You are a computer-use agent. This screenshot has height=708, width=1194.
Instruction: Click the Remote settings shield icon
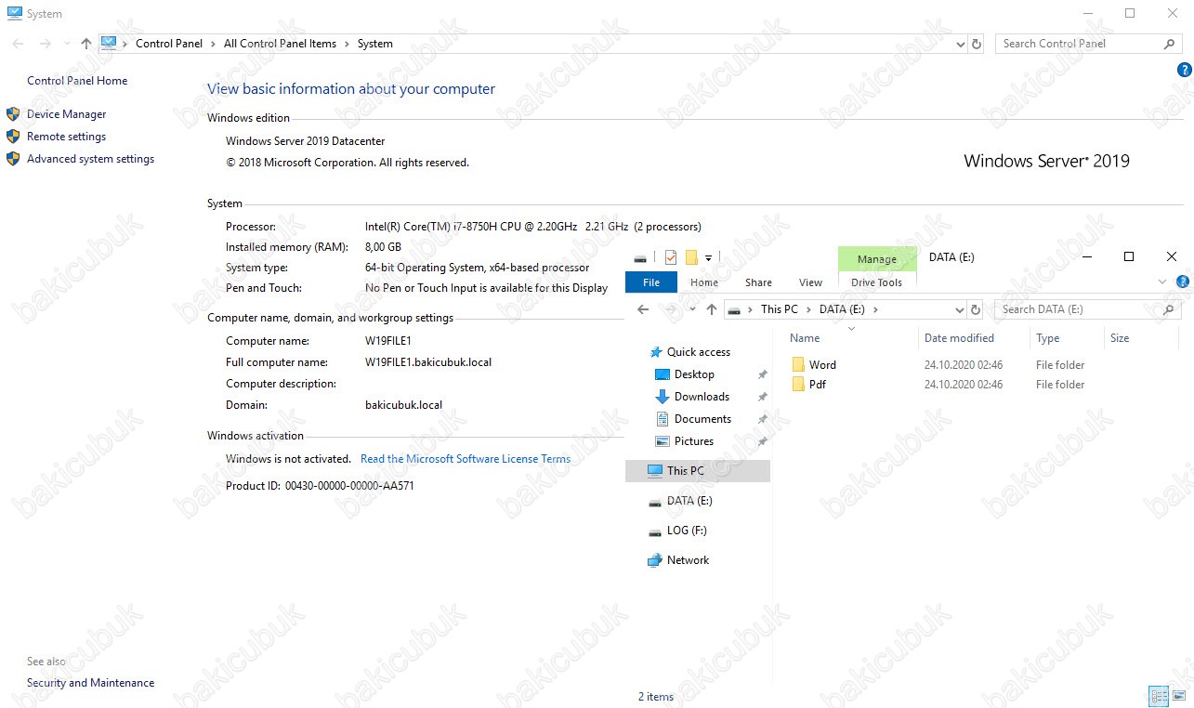pyautogui.click(x=13, y=137)
